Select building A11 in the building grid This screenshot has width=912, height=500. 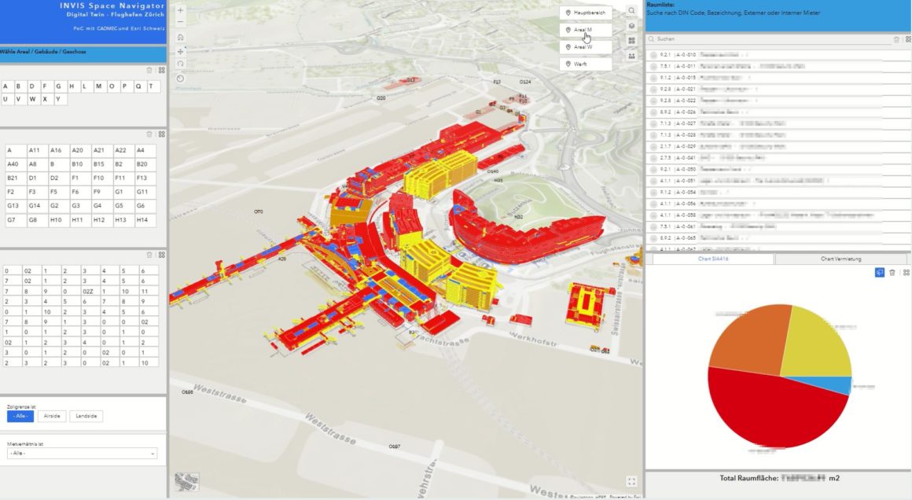(x=34, y=150)
